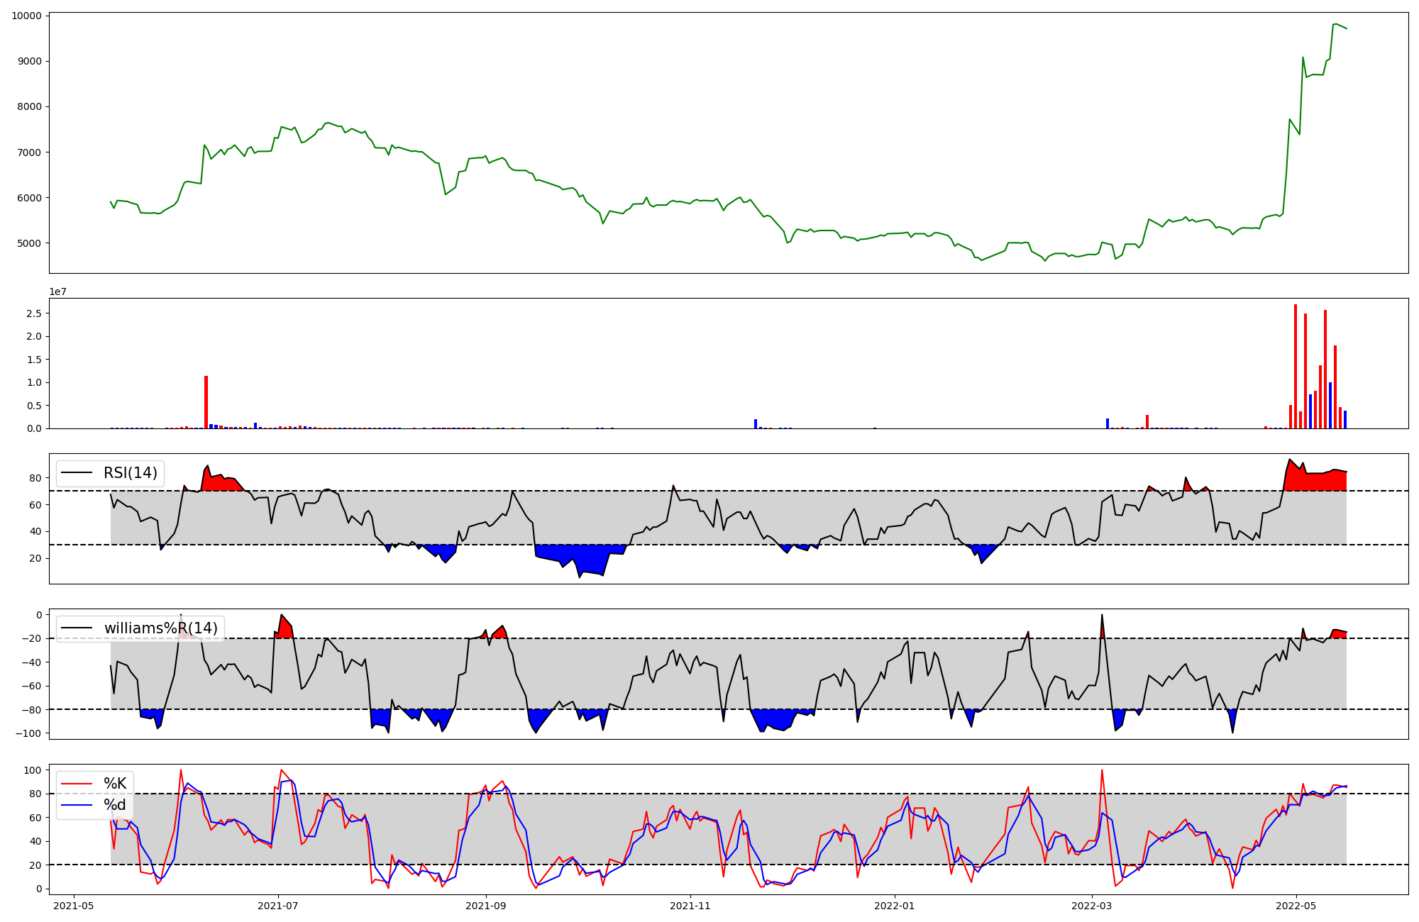Screen dimensions: 1419x922
Task: Click the RSI(14) legend label
Action: click(x=131, y=473)
